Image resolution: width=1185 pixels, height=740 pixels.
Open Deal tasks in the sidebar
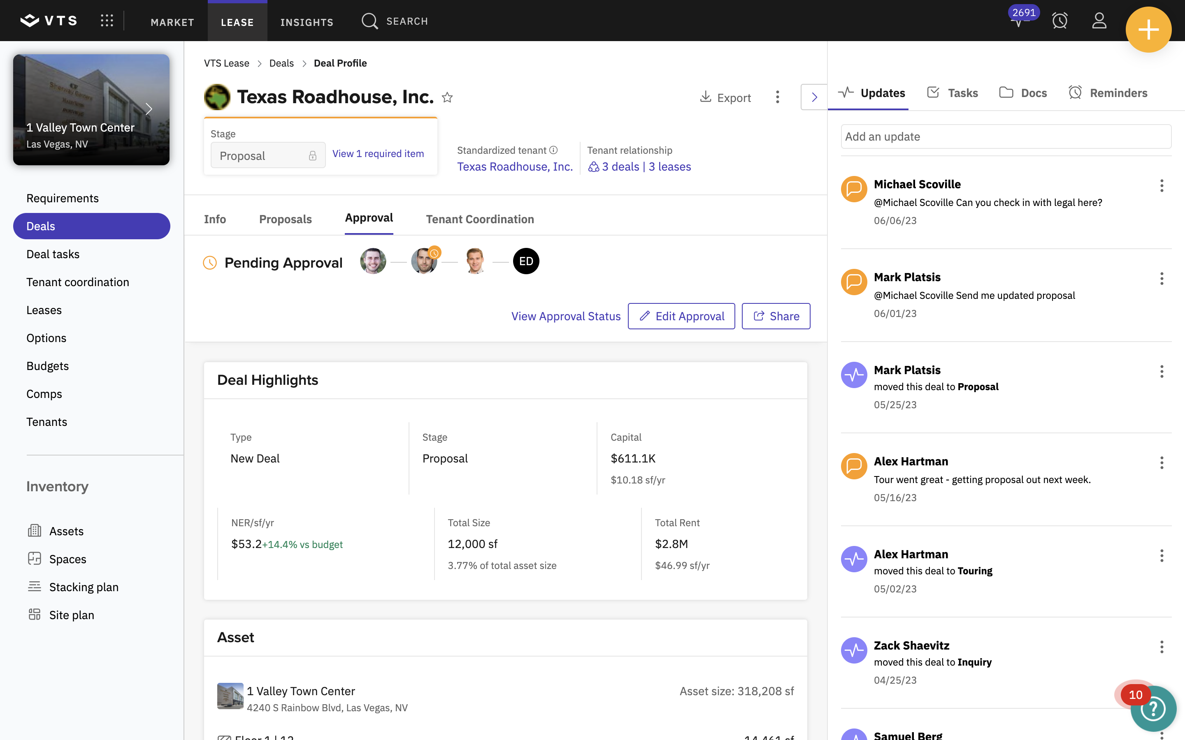point(53,254)
